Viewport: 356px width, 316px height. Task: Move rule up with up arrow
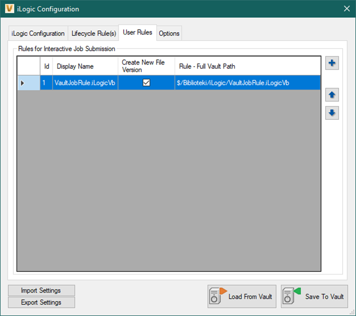click(x=332, y=95)
